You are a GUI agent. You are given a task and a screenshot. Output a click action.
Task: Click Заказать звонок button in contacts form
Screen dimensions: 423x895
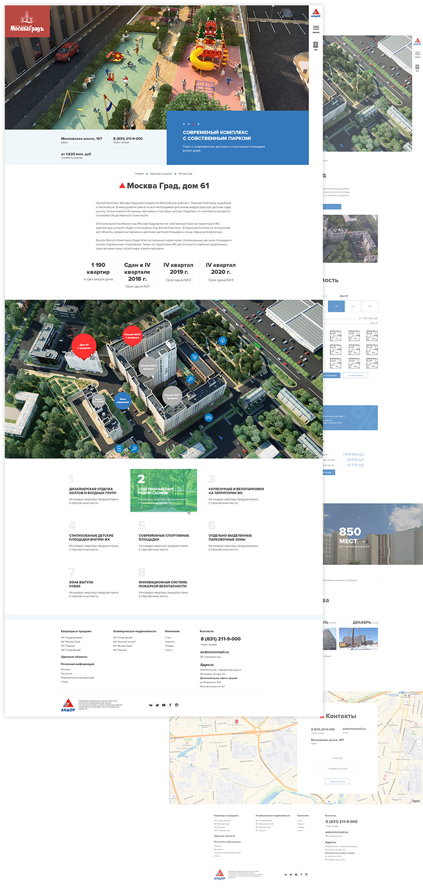point(337,781)
